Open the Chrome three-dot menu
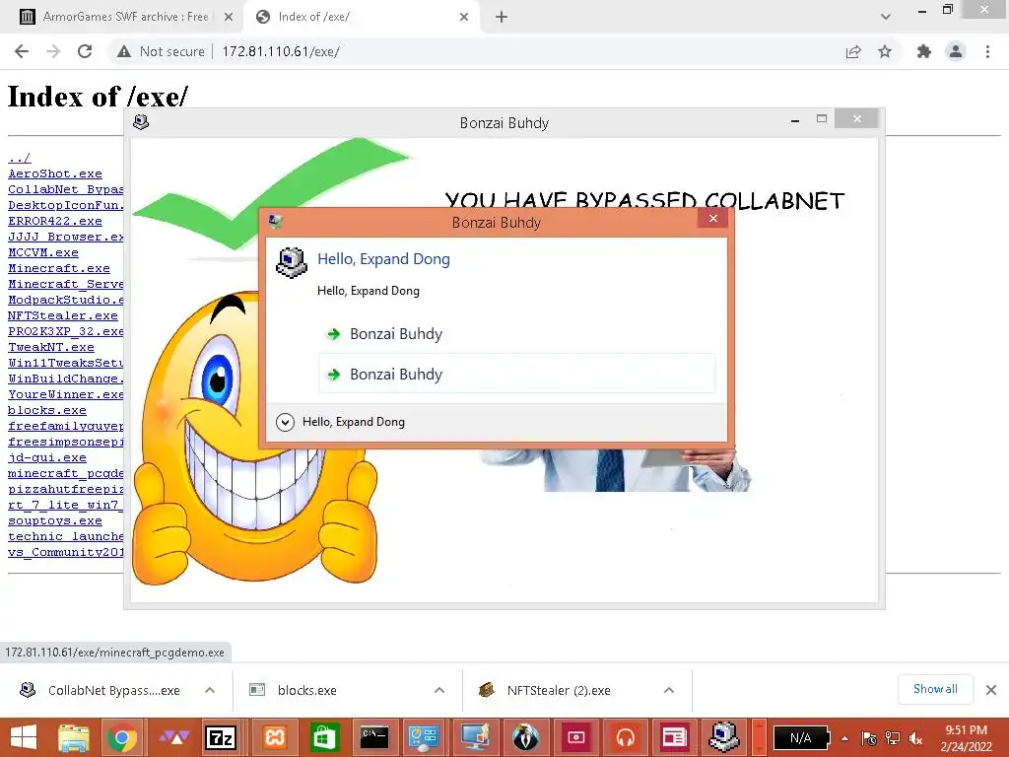 click(987, 51)
